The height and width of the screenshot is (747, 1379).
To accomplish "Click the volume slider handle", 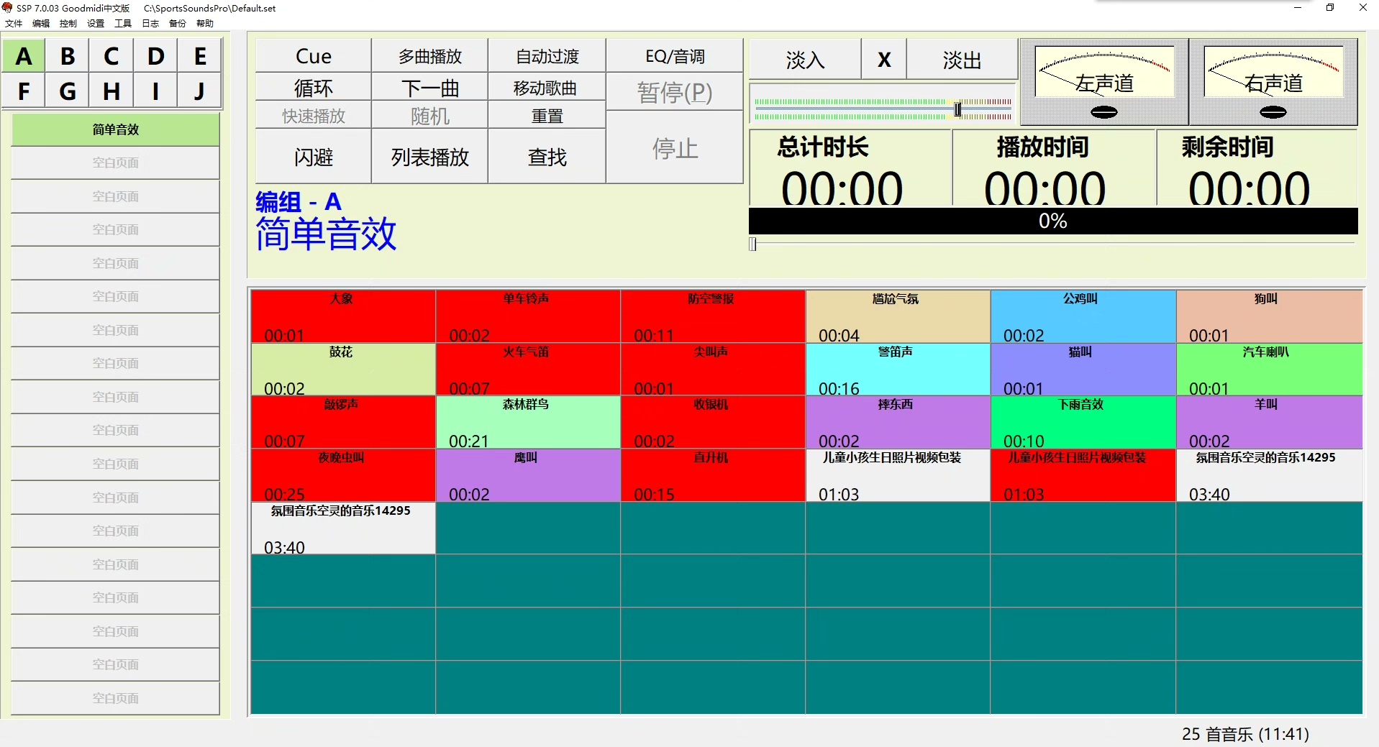I will (957, 109).
